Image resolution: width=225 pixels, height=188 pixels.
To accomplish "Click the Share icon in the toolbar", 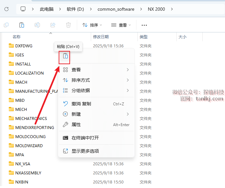I will [53, 25].
